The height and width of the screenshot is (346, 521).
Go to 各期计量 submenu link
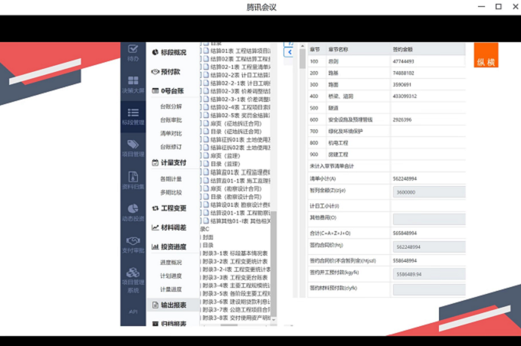[x=171, y=178]
